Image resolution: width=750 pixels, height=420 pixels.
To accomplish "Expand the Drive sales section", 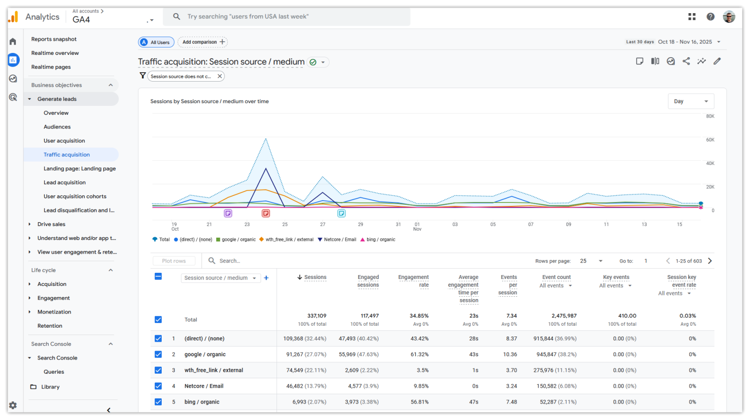I will (x=51, y=225).
